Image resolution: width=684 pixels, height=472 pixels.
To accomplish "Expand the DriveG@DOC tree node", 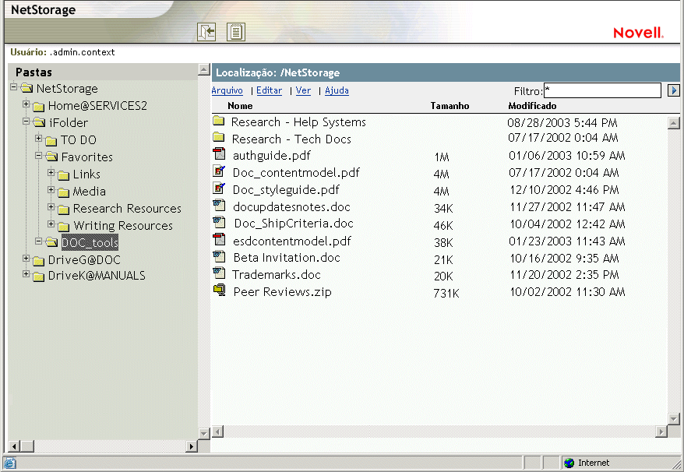I will click(x=26, y=259).
